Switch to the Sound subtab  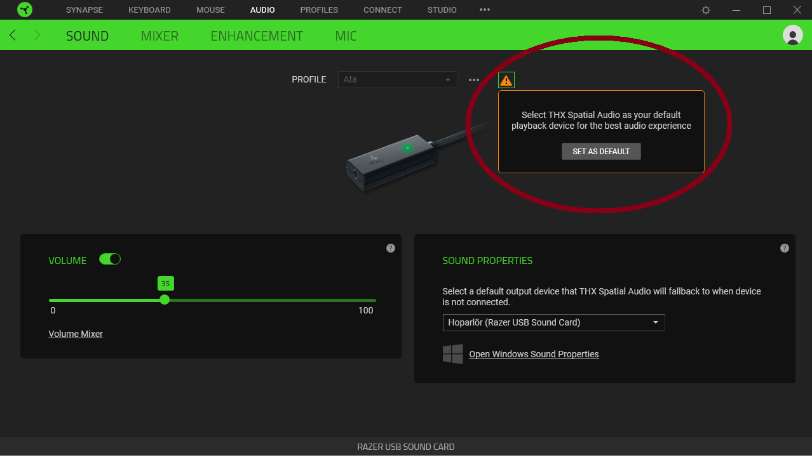pos(87,36)
